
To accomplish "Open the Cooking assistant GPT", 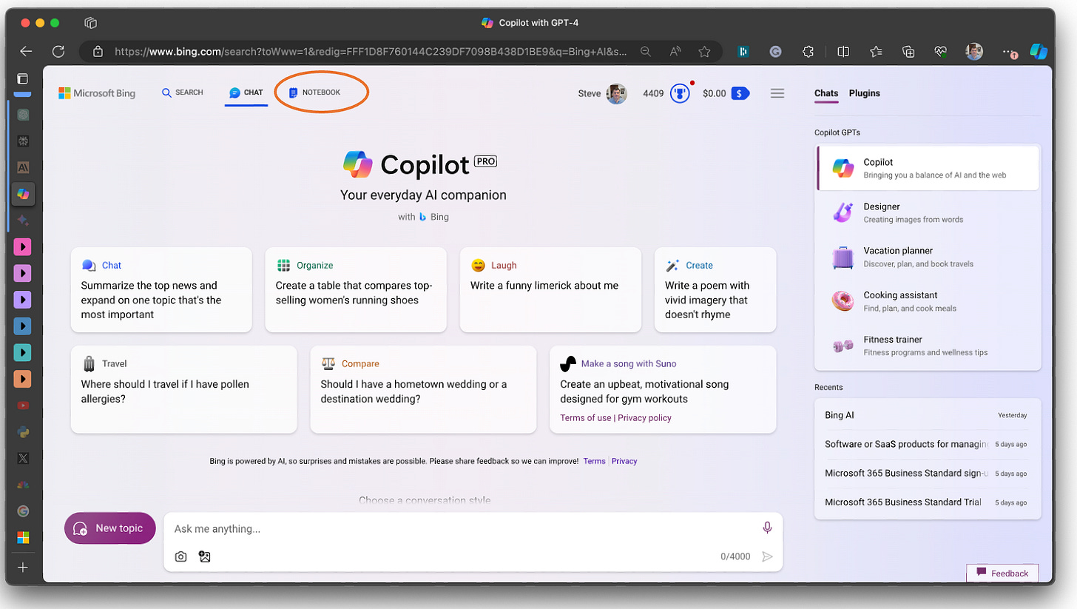I will (x=928, y=301).
